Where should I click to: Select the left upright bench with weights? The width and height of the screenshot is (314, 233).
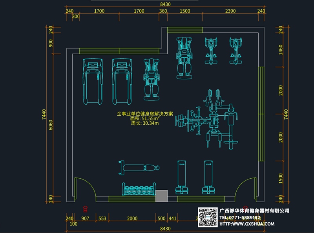pos(181,177)
